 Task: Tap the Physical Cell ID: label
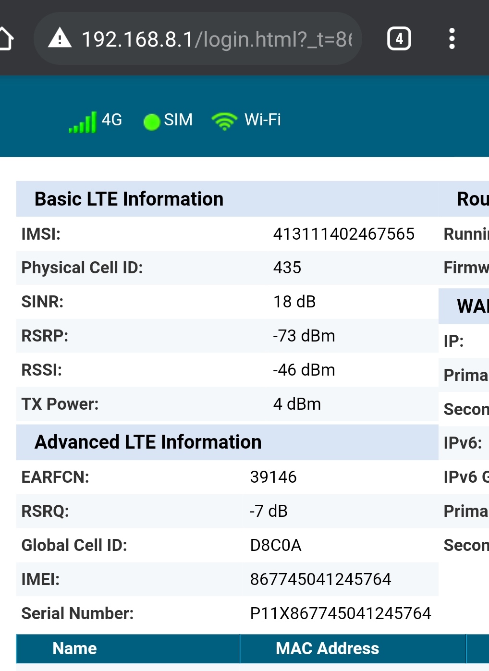coord(82,268)
